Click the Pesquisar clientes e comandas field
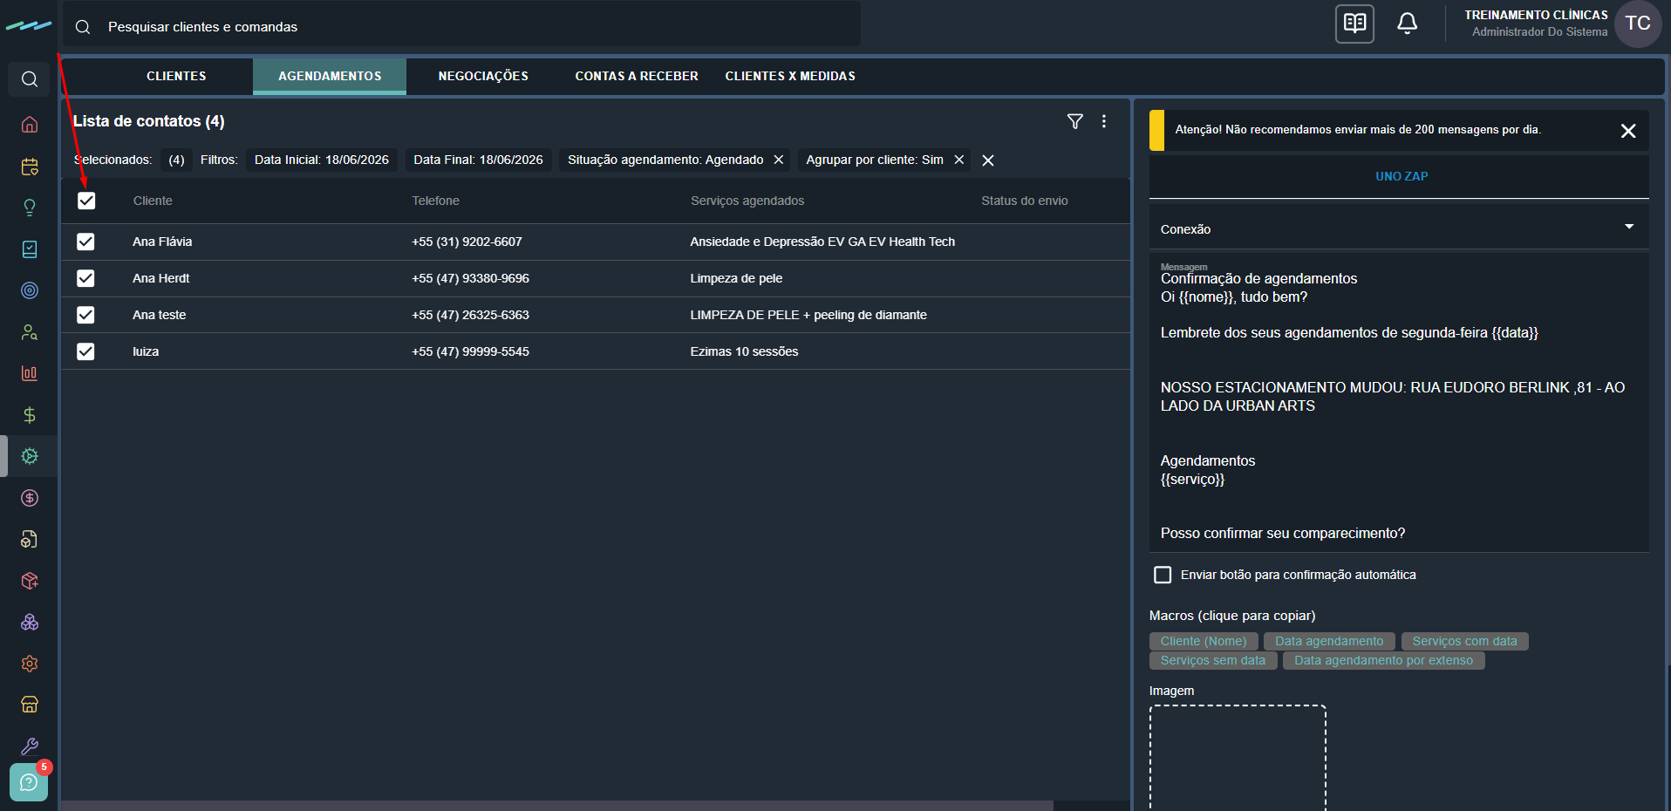 (461, 26)
